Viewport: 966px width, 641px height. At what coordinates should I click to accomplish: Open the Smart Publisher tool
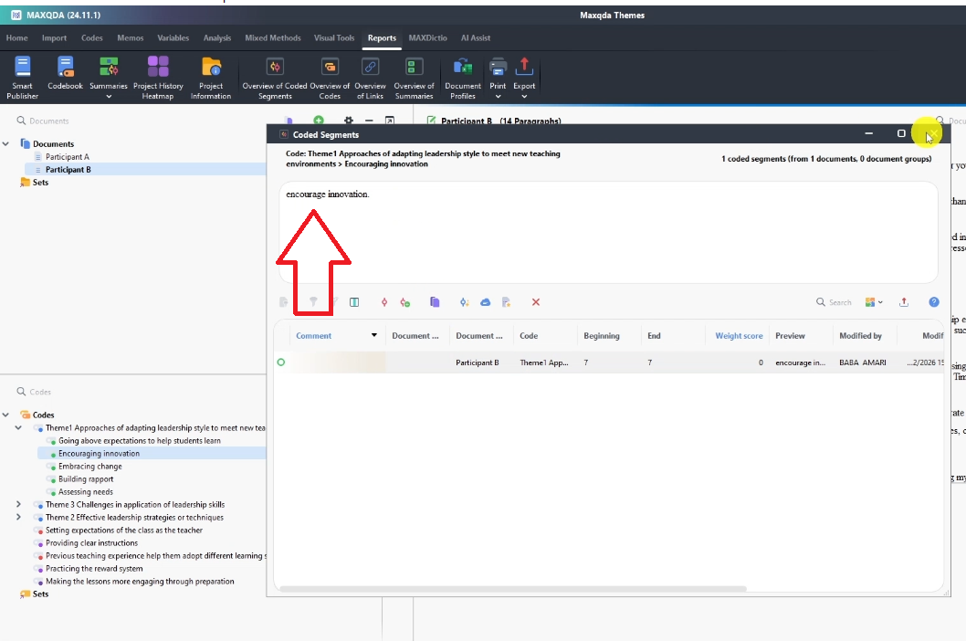point(23,77)
